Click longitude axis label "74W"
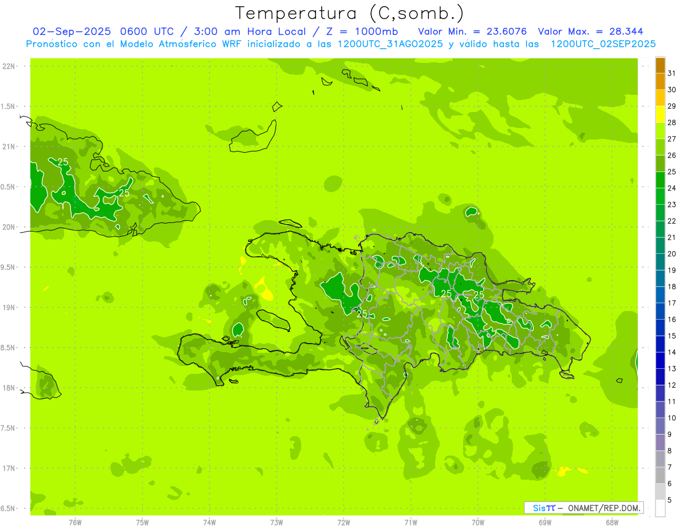The height and width of the screenshot is (530, 687). coord(210,523)
